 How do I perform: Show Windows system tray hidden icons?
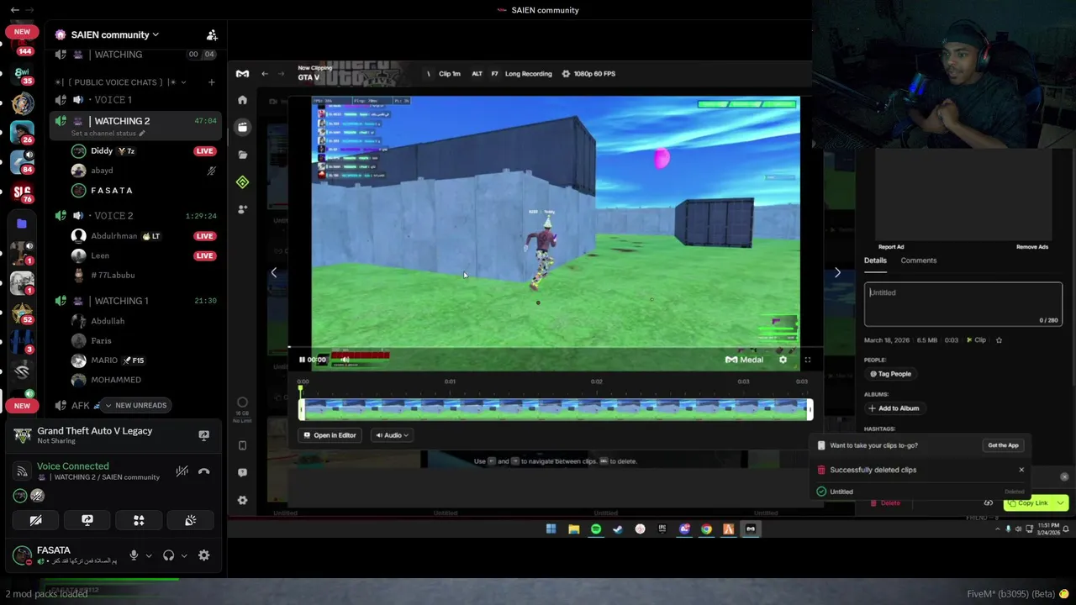pyautogui.click(x=997, y=529)
